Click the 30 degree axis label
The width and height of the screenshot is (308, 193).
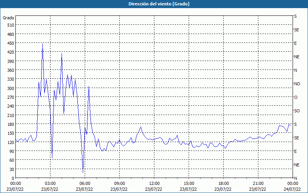pyautogui.click(x=12, y=169)
